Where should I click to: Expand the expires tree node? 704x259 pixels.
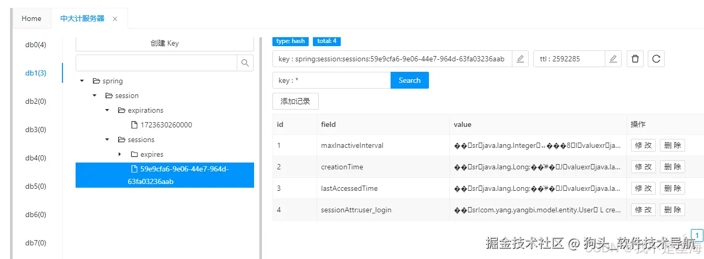(x=120, y=155)
